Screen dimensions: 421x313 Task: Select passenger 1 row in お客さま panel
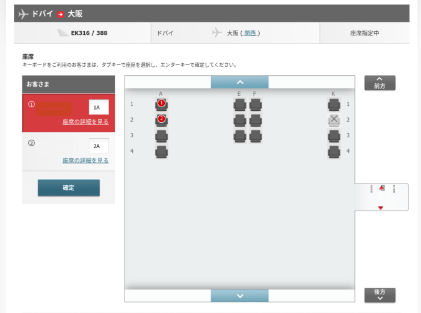point(69,113)
